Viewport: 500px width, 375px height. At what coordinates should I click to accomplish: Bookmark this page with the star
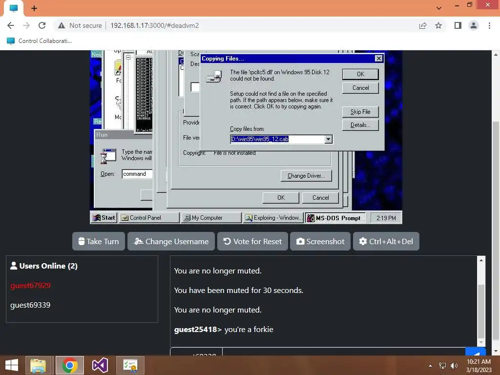coord(438,25)
